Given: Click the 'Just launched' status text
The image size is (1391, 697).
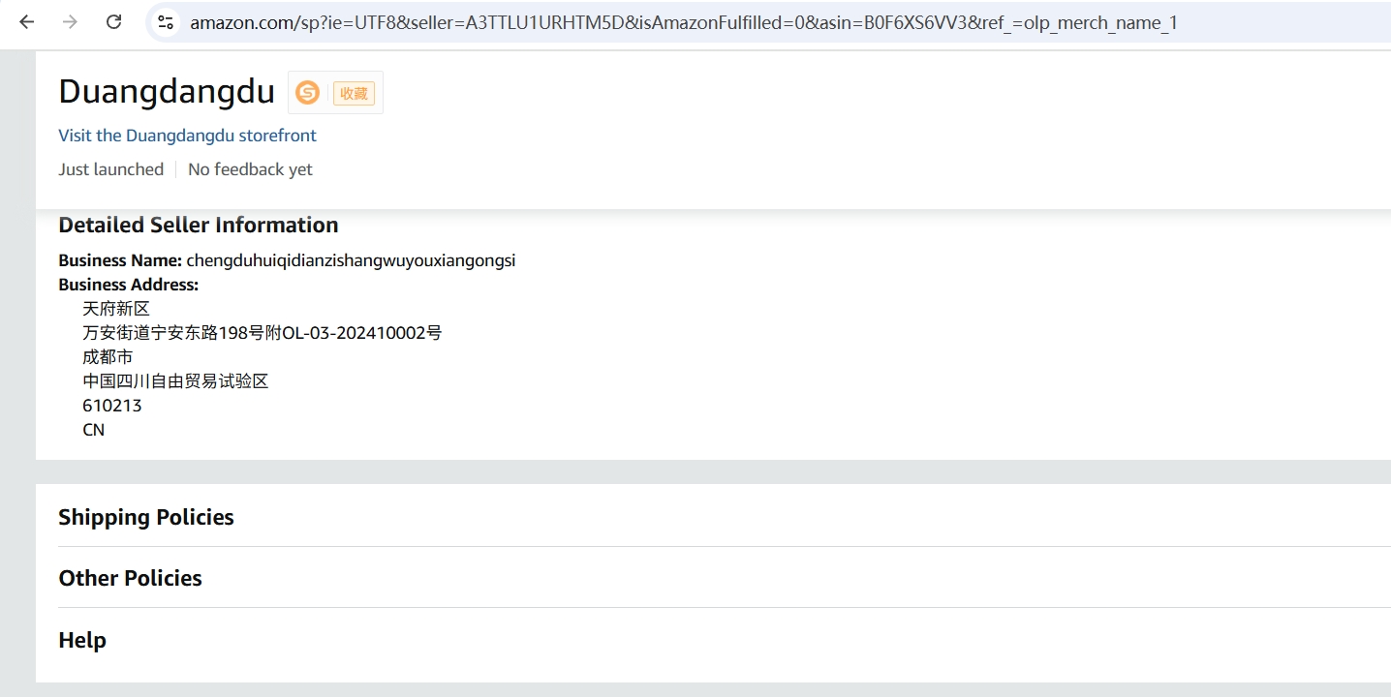Looking at the screenshot, I should click(x=110, y=169).
